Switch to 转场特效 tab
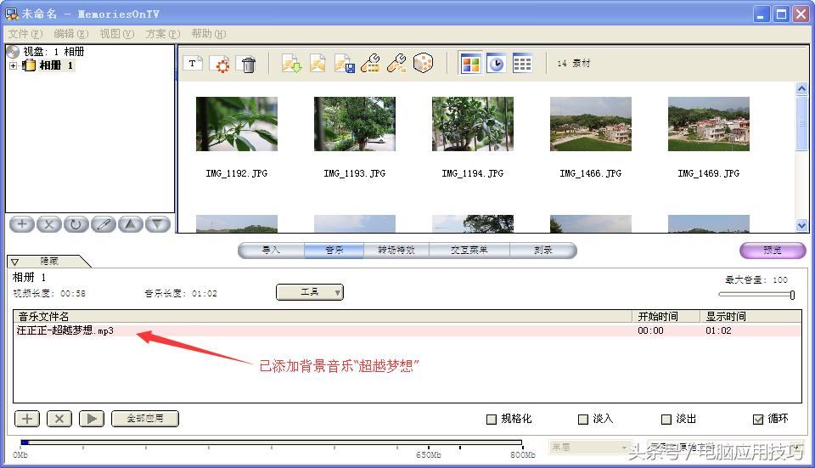815x468 pixels. click(396, 250)
